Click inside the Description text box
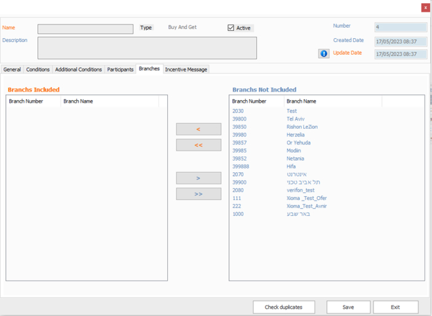This screenshot has height=316, width=432. 147,48
